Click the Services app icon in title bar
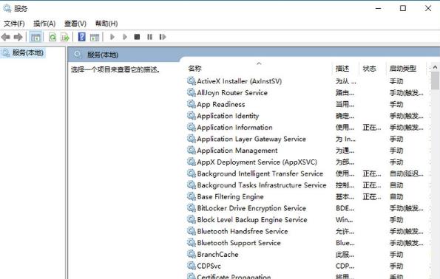The image size is (440, 279). 7,8
